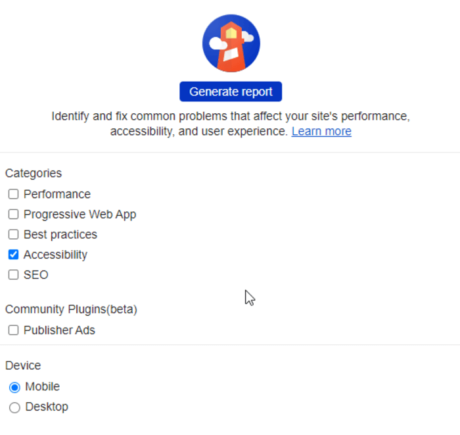This screenshot has width=460, height=435.
Task: Click the Desktop label text
Action: 47,407
